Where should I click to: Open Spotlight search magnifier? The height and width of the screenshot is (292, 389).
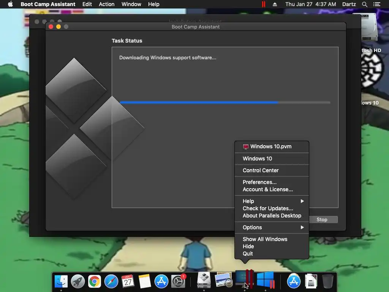coord(364,4)
